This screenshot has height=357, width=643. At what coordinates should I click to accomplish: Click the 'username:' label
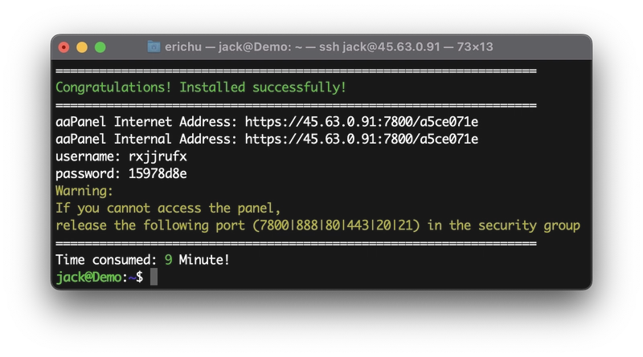click(x=88, y=156)
